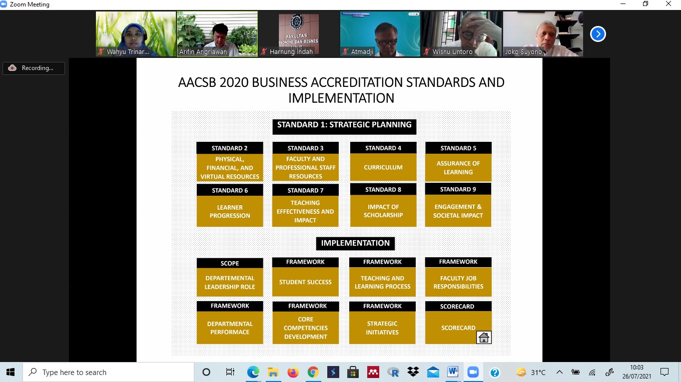This screenshot has height=382, width=681.
Task: Launch Google Chrome from taskbar
Action: 313,372
